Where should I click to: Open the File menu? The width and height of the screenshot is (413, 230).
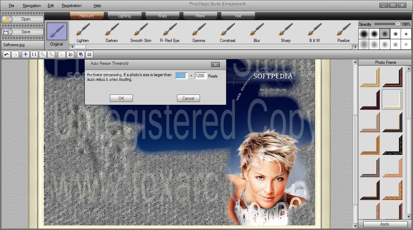(x=12, y=6)
